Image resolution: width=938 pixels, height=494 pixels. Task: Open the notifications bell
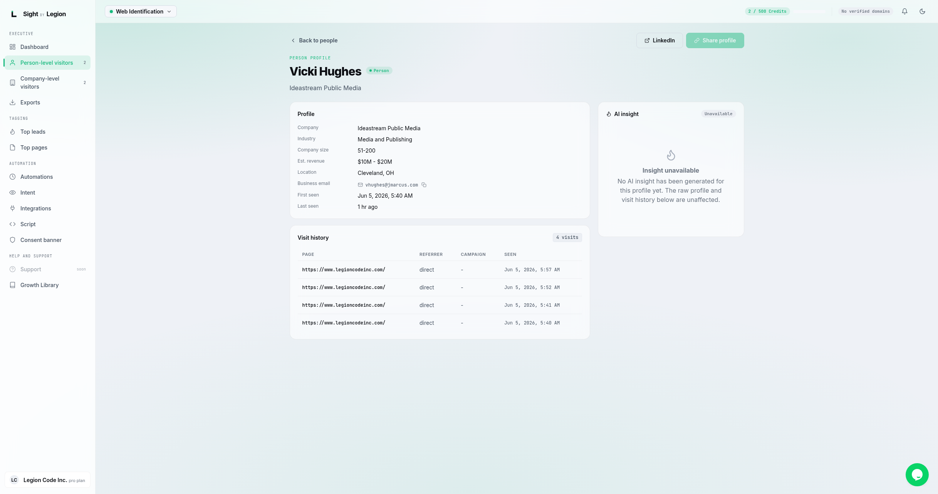[904, 12]
